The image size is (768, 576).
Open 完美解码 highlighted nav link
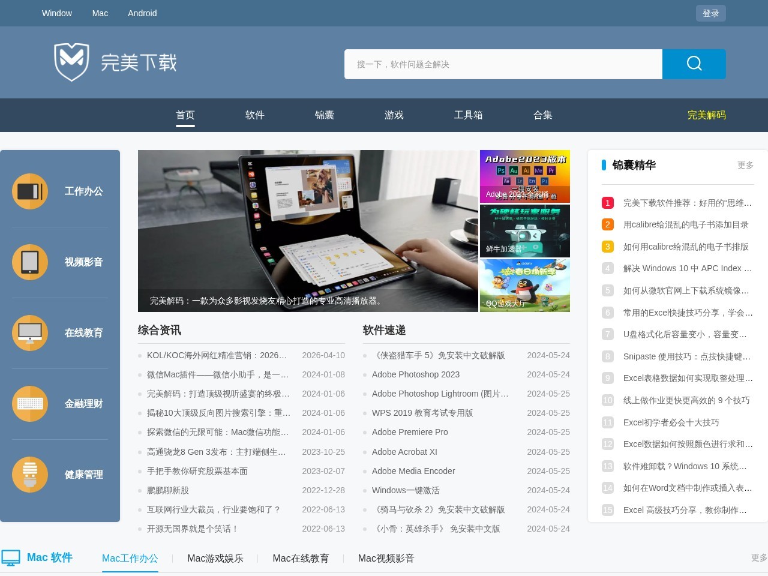coord(707,115)
